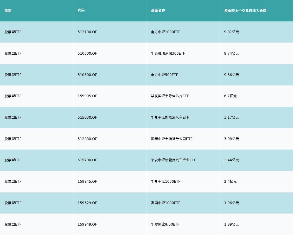Select the 南方中证500ETF cell
The image size is (293, 235).
point(164,75)
